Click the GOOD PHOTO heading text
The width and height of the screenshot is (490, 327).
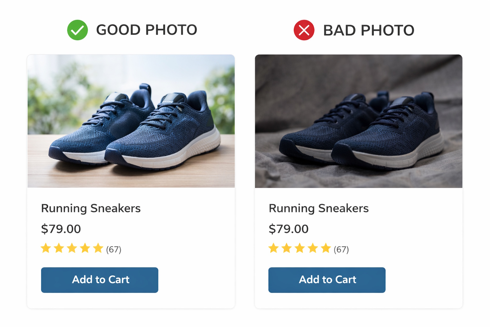pyautogui.click(x=147, y=30)
